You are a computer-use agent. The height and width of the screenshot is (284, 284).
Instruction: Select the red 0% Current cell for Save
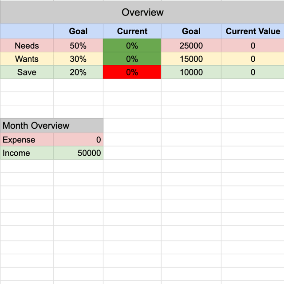pyautogui.click(x=132, y=72)
